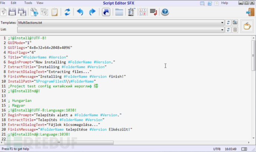Click the folder icon beside Templates refresh
Image resolution: width=256 pixels, height=152 pixels.
click(235, 23)
